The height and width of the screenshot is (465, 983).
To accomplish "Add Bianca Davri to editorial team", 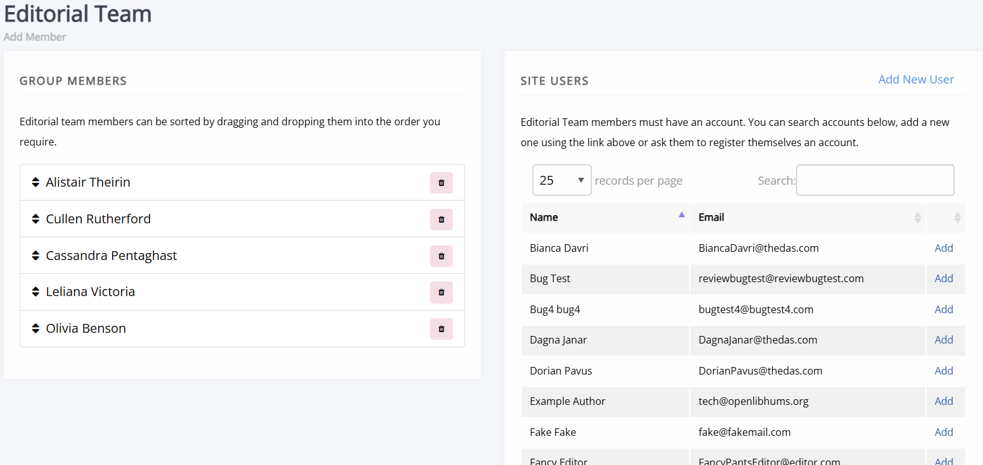I will (944, 248).
